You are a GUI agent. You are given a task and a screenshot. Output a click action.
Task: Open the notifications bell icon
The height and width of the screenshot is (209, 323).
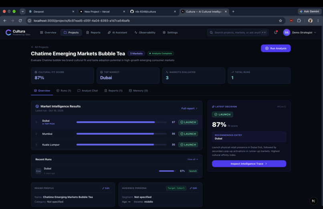[276, 32]
